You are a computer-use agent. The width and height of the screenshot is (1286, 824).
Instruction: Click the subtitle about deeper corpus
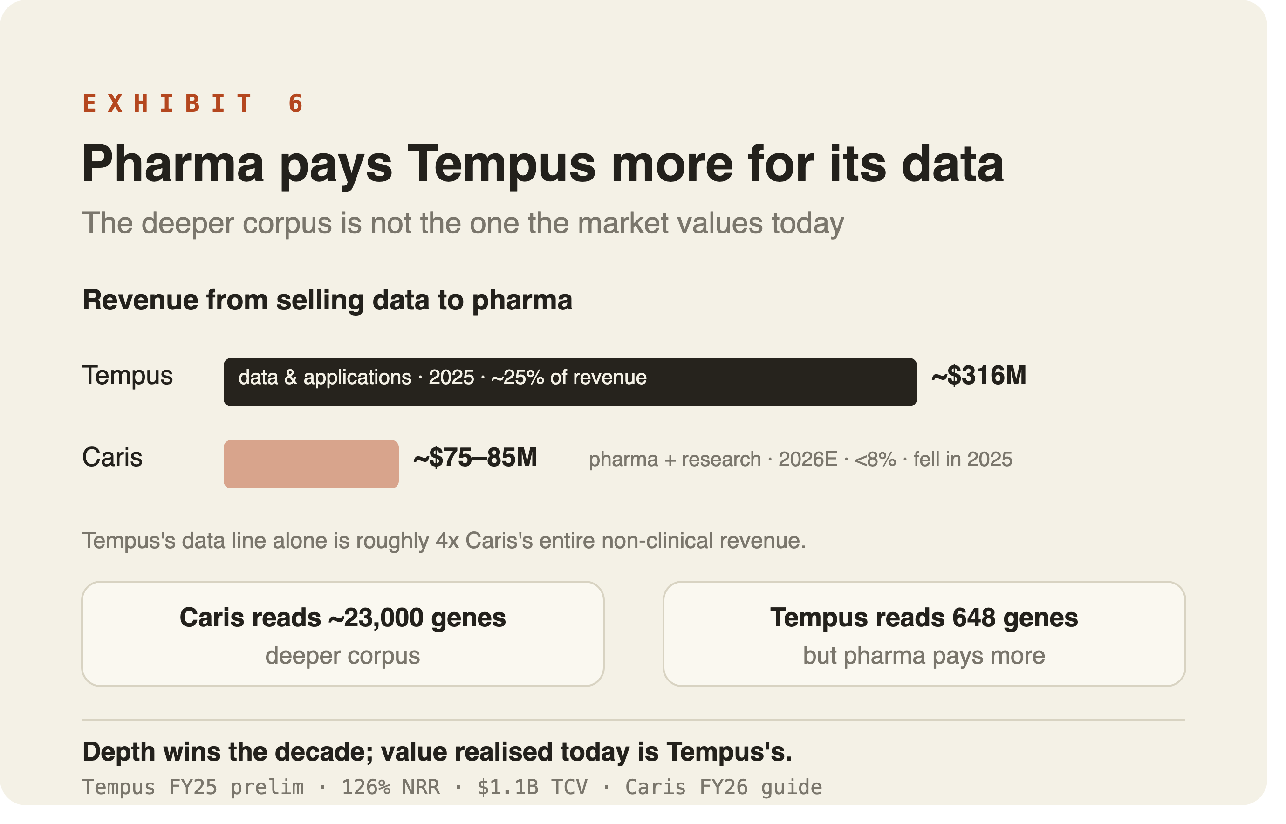[x=463, y=223]
